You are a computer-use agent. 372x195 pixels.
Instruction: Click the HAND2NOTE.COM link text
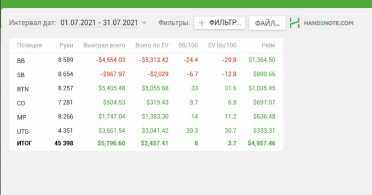pyautogui.click(x=328, y=23)
